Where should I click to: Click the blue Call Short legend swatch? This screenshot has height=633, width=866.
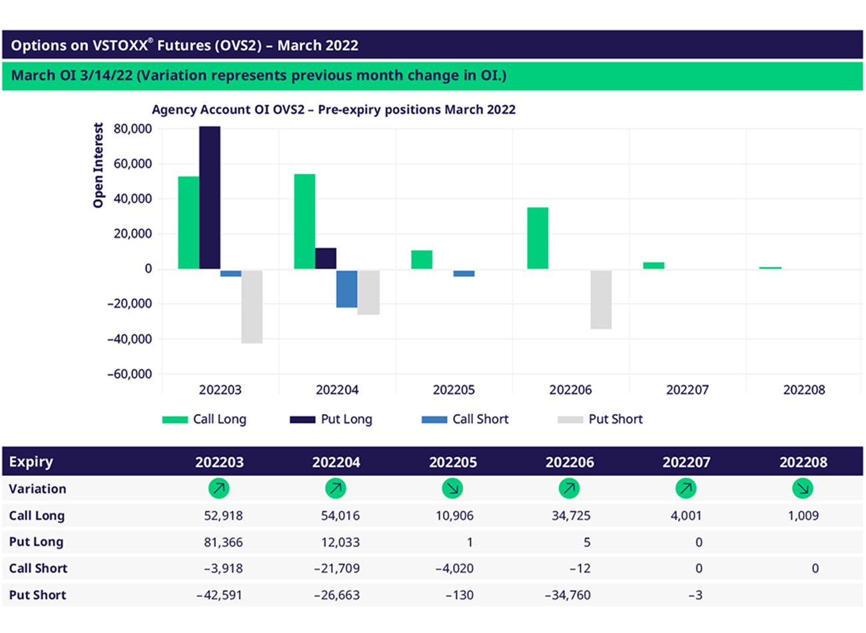coord(434,419)
